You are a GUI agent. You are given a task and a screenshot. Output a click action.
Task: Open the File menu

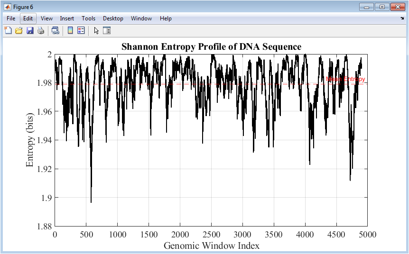[x=11, y=18]
